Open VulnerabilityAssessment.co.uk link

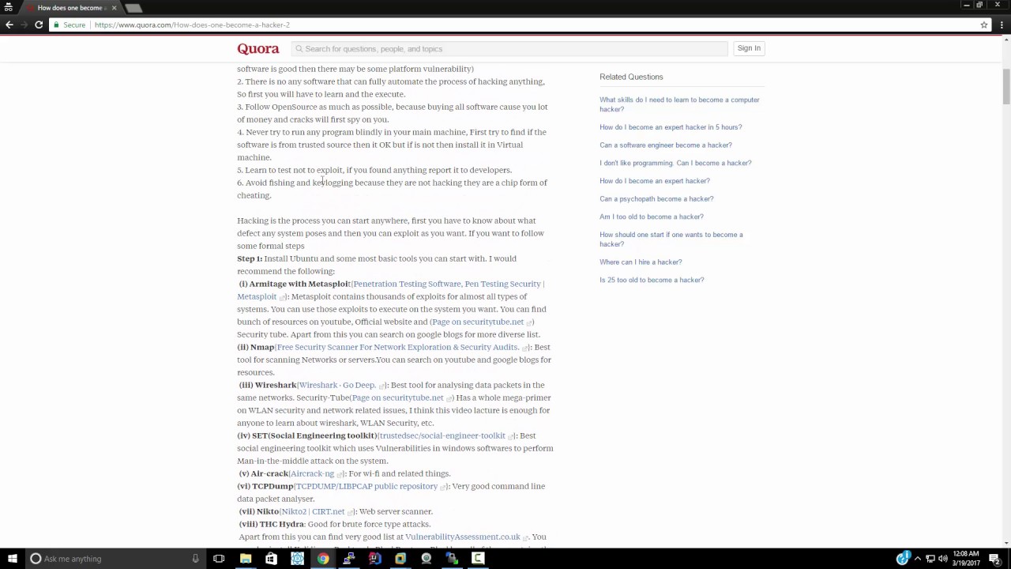pos(463,537)
